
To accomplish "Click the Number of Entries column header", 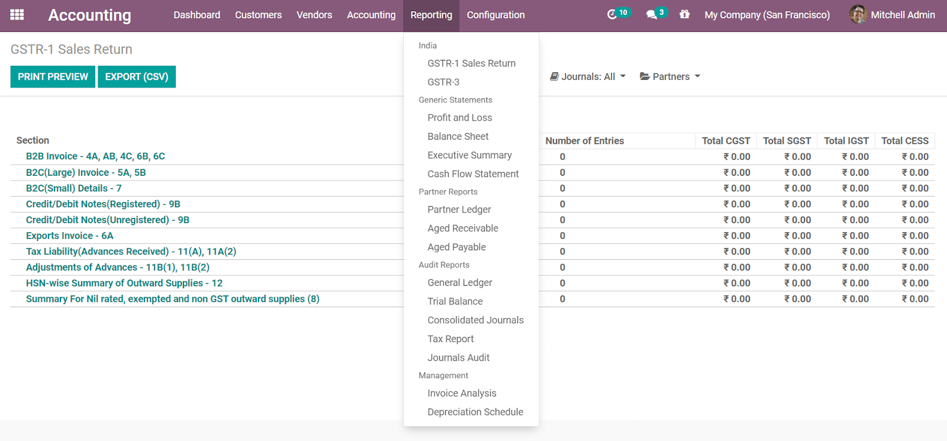I will [584, 141].
